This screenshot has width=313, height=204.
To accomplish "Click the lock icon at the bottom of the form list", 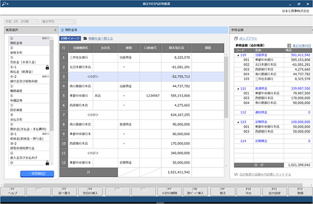I will pyautogui.click(x=47, y=163).
